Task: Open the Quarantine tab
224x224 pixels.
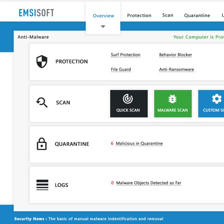Action: 197,15
